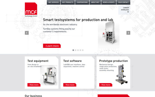Click the Our business heading
Viewport: 155px width, 97px height.
coord(33,96)
